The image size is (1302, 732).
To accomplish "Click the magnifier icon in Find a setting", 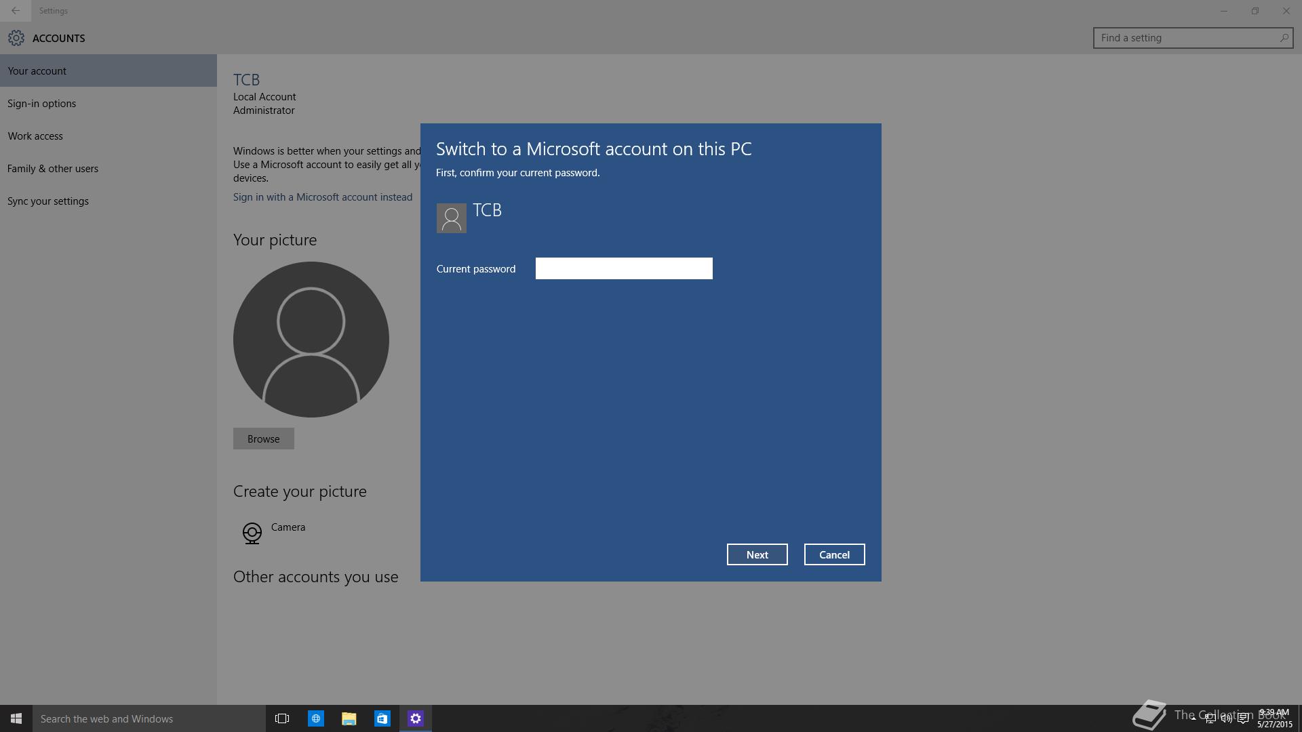I will tap(1284, 38).
